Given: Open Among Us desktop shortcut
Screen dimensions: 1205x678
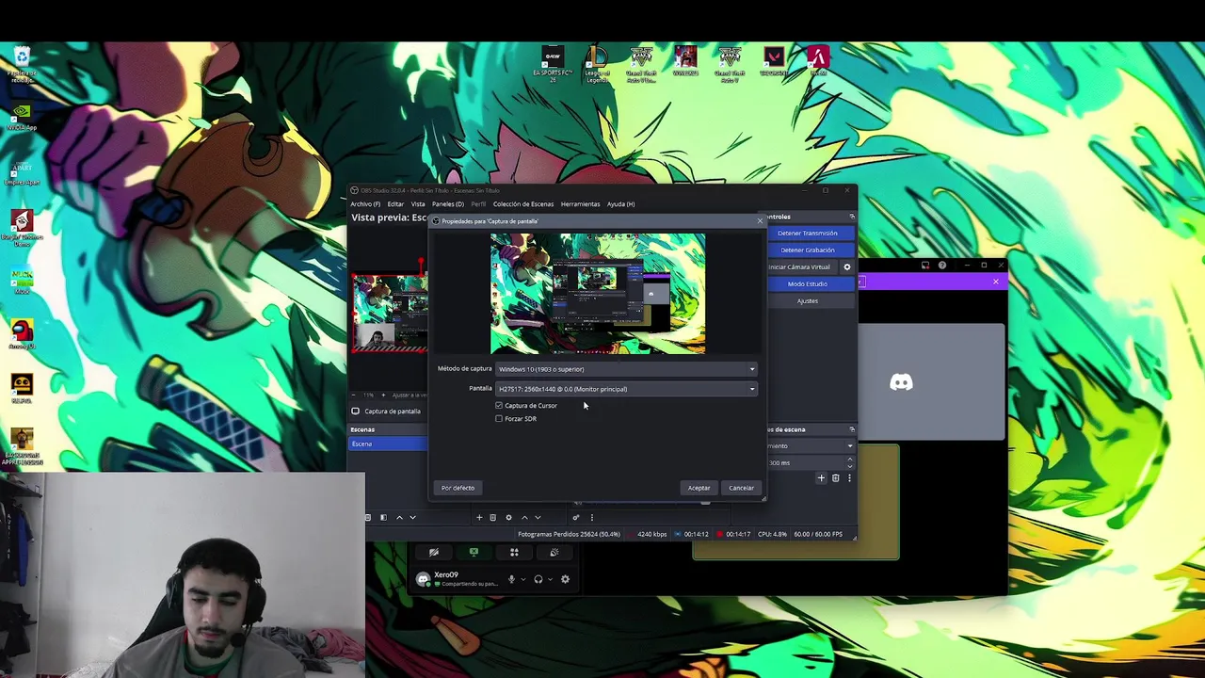Looking at the screenshot, I should pyautogui.click(x=22, y=335).
